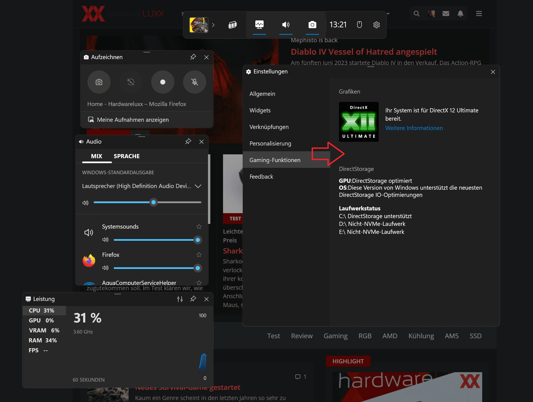Click the Hardwareluxx search icon
The image size is (533, 402).
[x=417, y=14]
